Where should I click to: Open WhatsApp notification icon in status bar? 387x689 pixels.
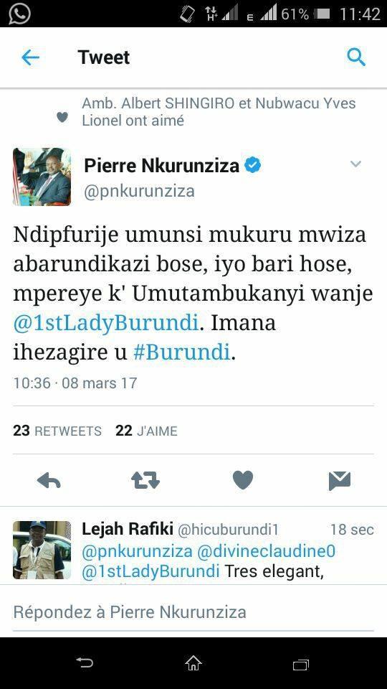[x=19, y=13]
